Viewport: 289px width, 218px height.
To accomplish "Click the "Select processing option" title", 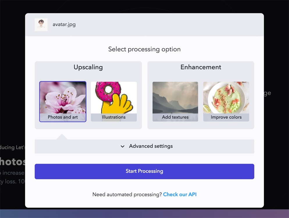I will pyautogui.click(x=144, y=49).
